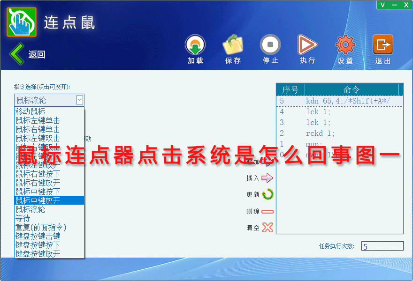Choose 等待 command option
This screenshot has width=413, height=281.
49,218
